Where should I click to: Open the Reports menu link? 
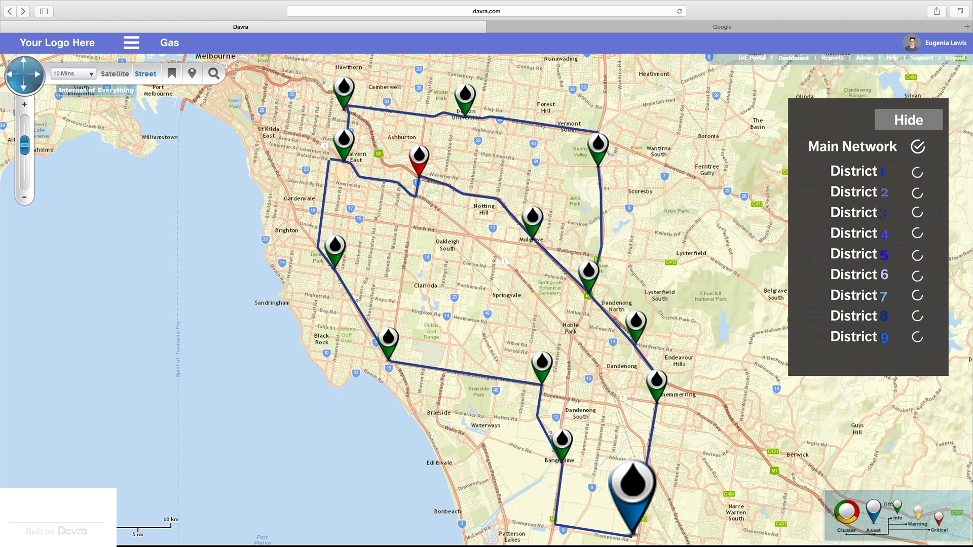[x=833, y=58]
